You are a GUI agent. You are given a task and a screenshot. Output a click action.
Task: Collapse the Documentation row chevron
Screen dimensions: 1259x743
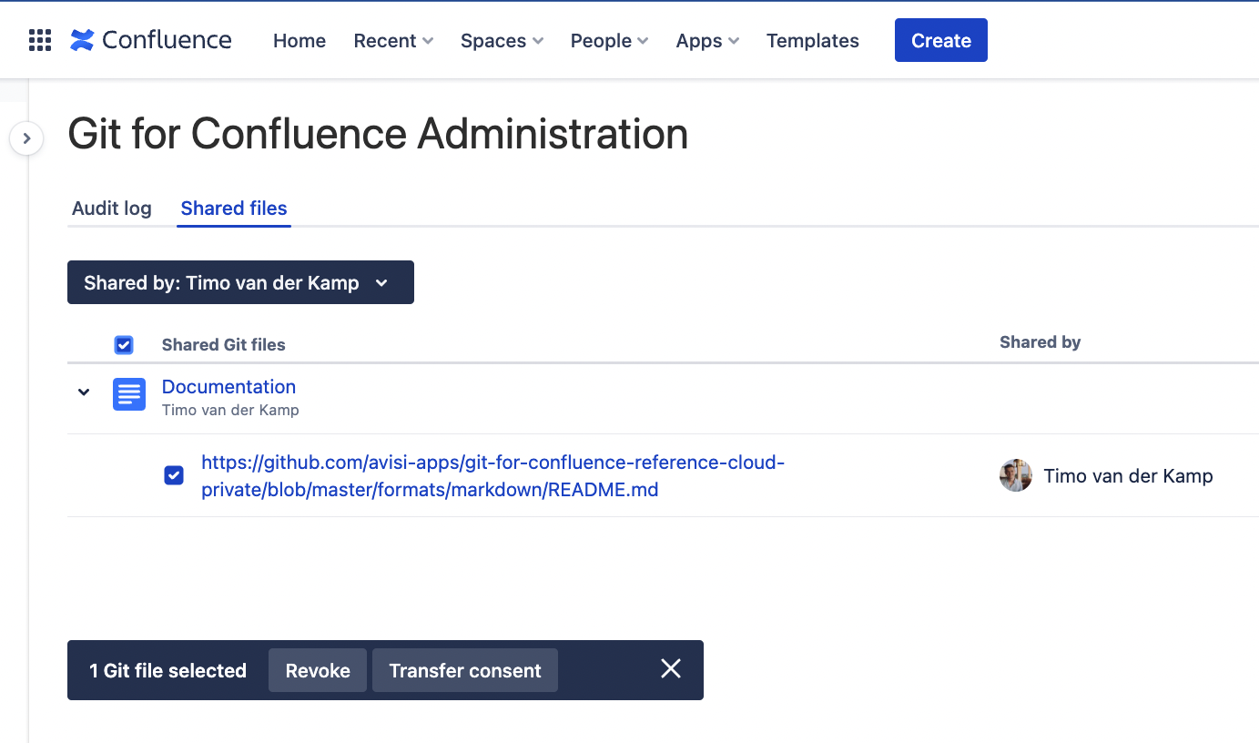point(84,392)
